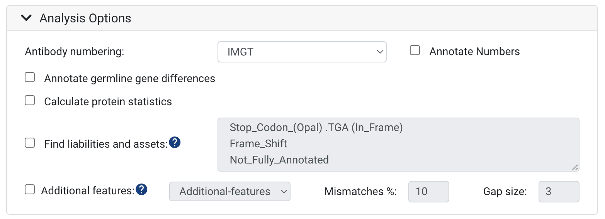
Task: Select Stop_Codon_(Opal) .TGA list entry
Action: pyautogui.click(x=316, y=128)
